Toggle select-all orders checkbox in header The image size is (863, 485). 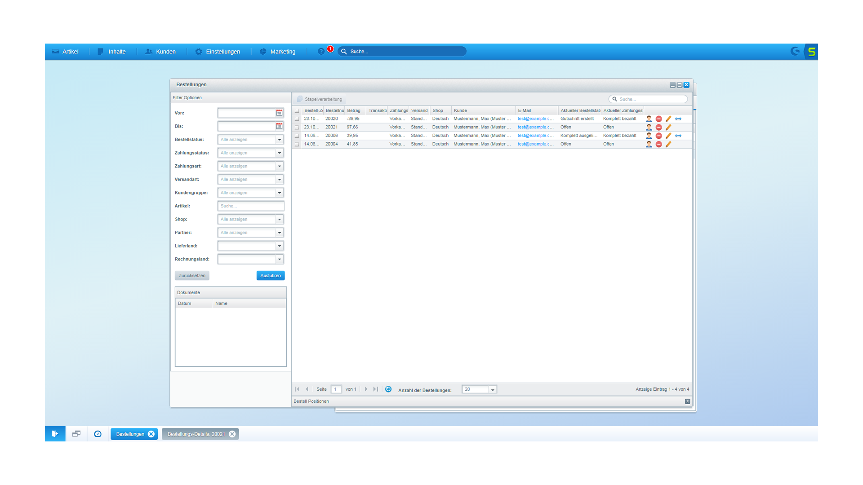coord(297,111)
